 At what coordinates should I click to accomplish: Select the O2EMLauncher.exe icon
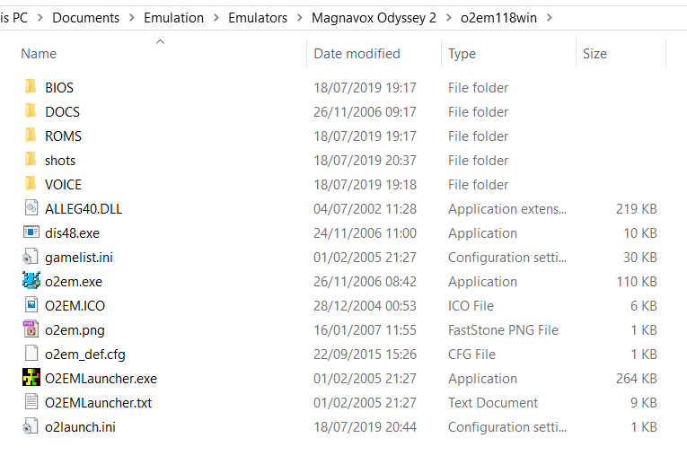pos(31,378)
